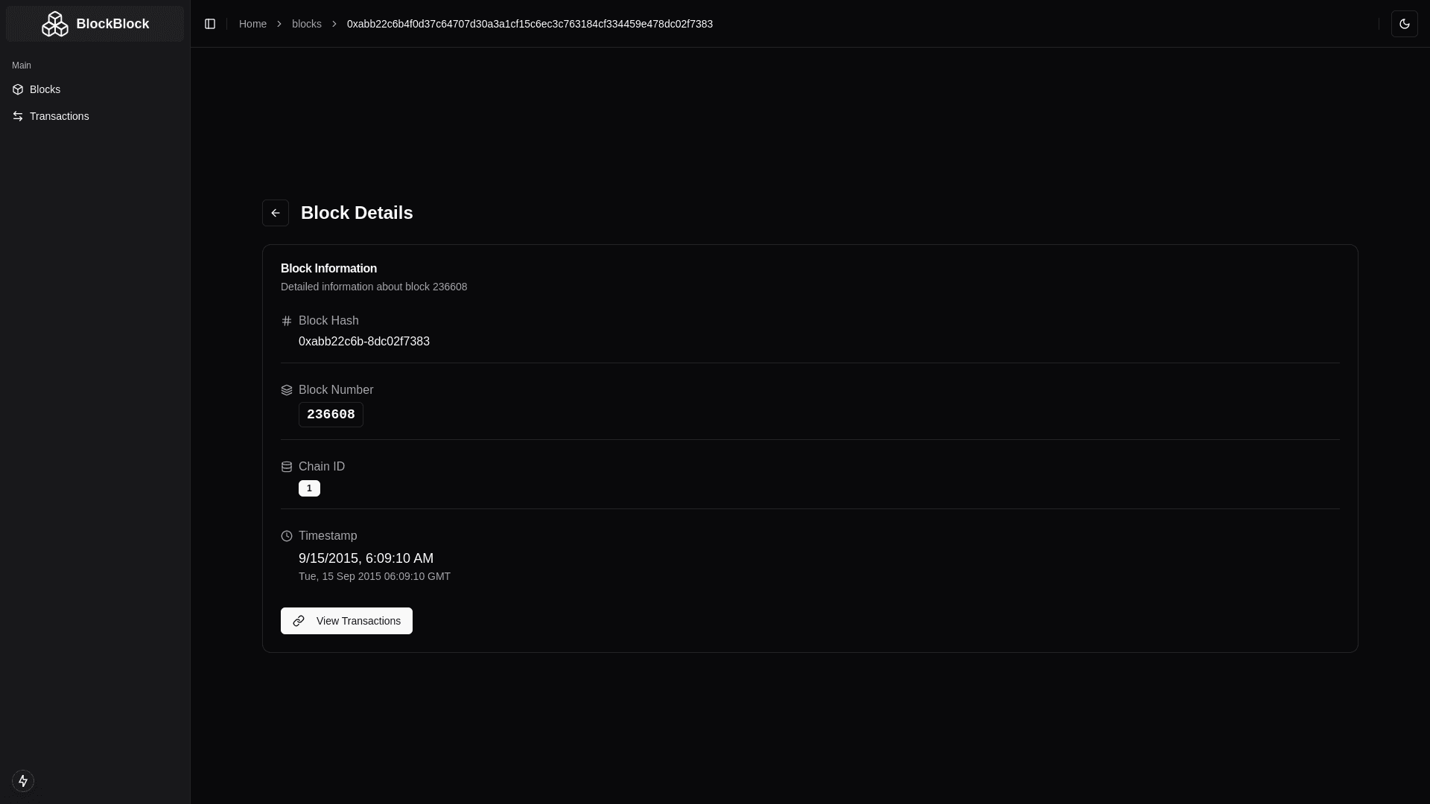Click the View Transactions button

point(346,620)
